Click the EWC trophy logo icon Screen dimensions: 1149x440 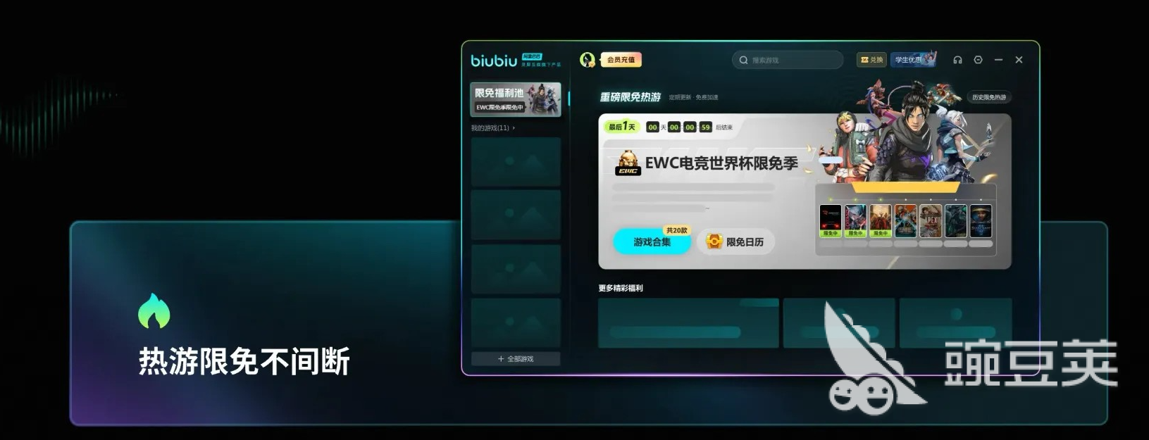(x=628, y=163)
